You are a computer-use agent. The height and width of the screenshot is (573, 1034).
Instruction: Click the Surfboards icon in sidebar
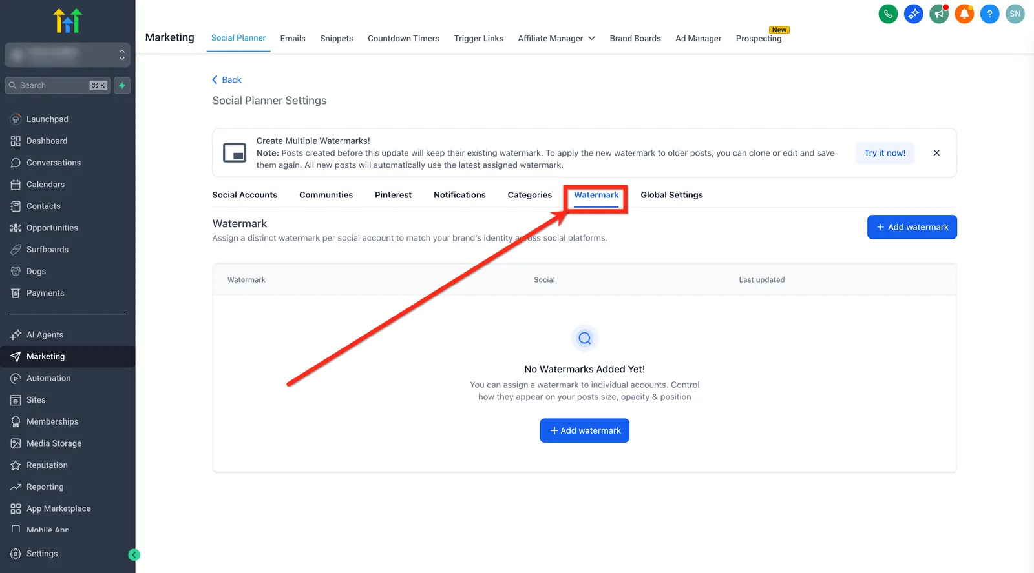click(16, 250)
